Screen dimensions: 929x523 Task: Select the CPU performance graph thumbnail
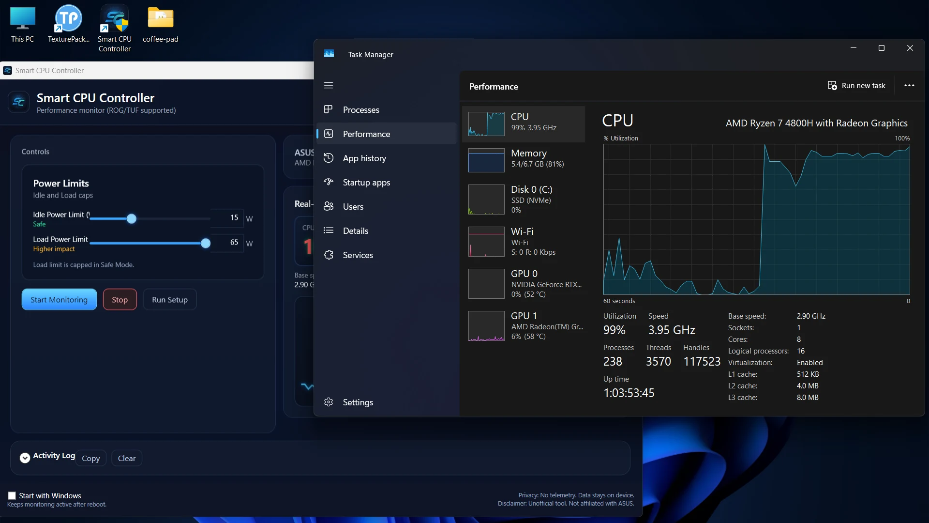[x=486, y=124]
